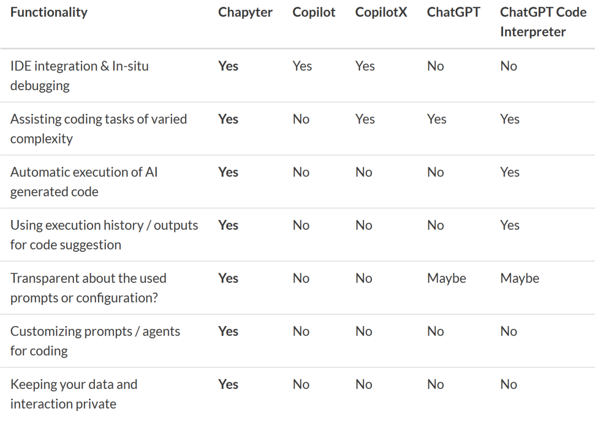Select Using execution history / outputs row label
The width and height of the screenshot is (595, 424).
(x=104, y=235)
